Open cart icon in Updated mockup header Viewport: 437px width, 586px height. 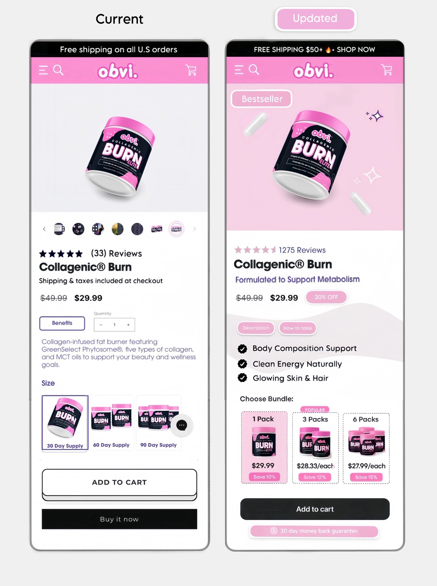386,70
